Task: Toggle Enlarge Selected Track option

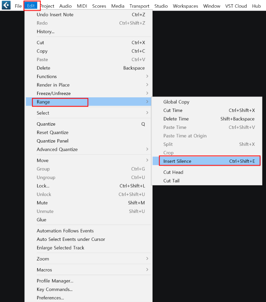Action: pos(89,248)
